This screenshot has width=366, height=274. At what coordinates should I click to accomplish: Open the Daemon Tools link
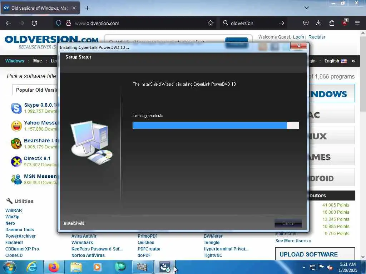coord(20,230)
